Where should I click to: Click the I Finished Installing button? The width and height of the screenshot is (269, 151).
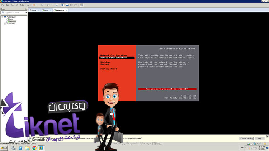tap(246, 138)
